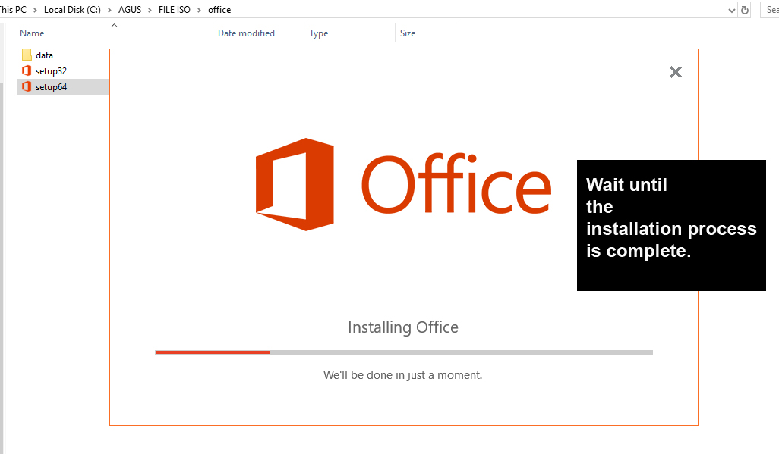Viewport: 779px width, 454px height.
Task: Go to This PC breadcrumb
Action: tap(13, 10)
